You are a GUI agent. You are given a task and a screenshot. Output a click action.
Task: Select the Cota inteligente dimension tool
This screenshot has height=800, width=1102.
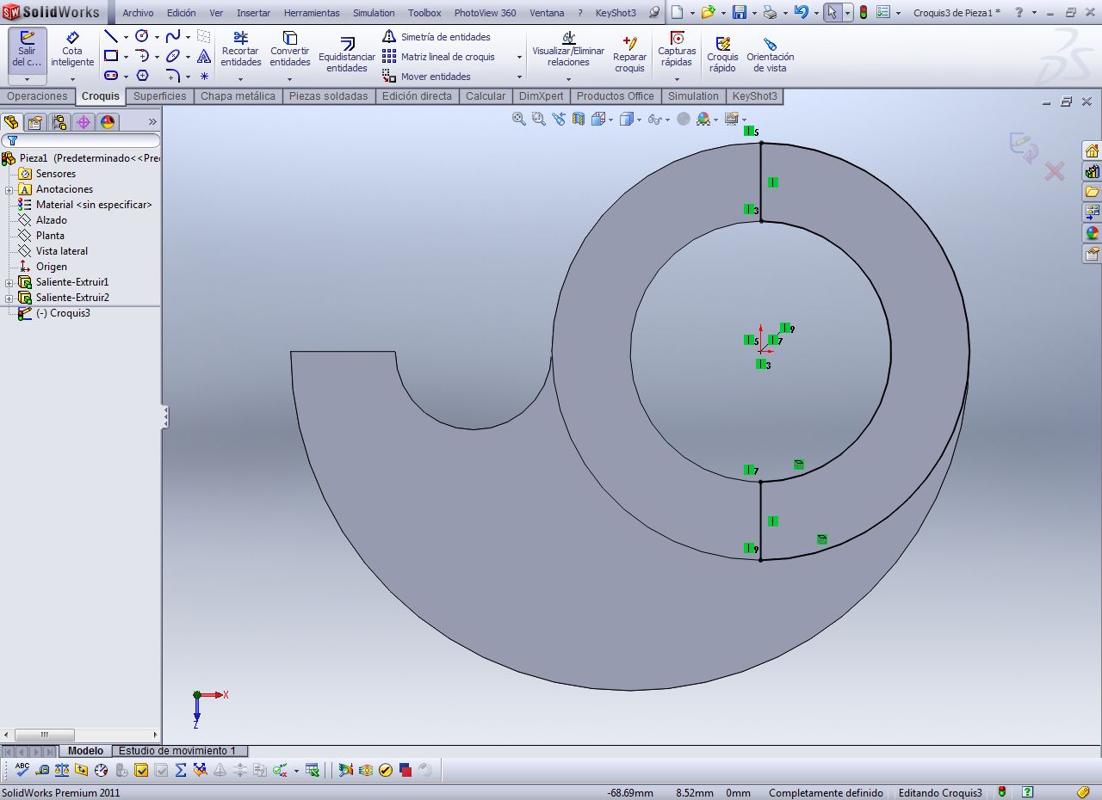coord(72,50)
